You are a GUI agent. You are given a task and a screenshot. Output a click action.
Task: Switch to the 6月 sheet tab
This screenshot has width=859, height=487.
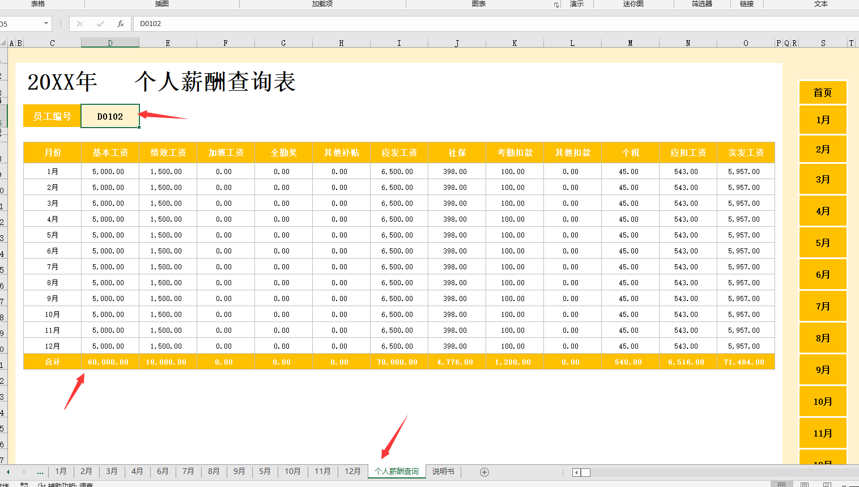pos(163,471)
